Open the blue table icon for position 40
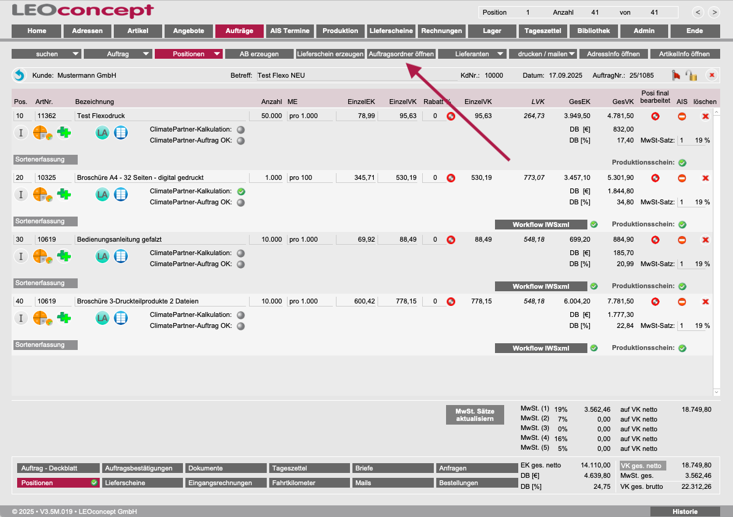The image size is (733, 517). click(x=121, y=318)
